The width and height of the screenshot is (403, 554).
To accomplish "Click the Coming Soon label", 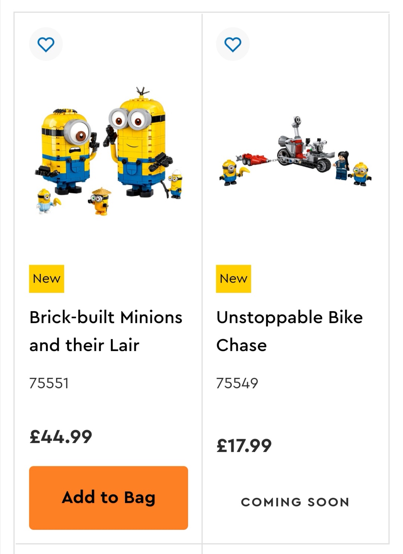I will (x=295, y=502).
